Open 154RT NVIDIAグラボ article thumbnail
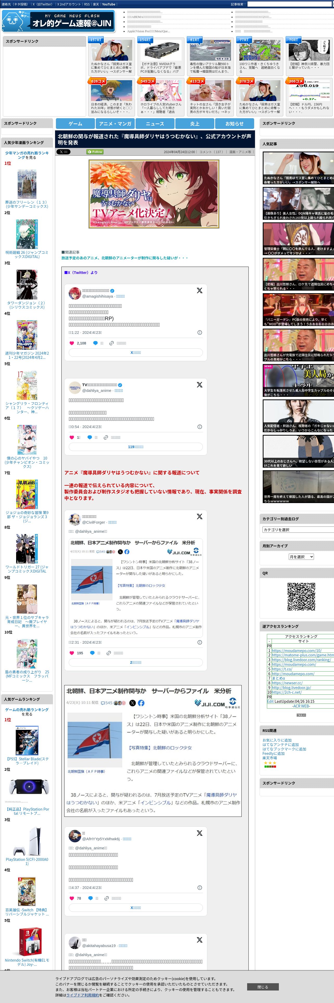 (x=161, y=50)
